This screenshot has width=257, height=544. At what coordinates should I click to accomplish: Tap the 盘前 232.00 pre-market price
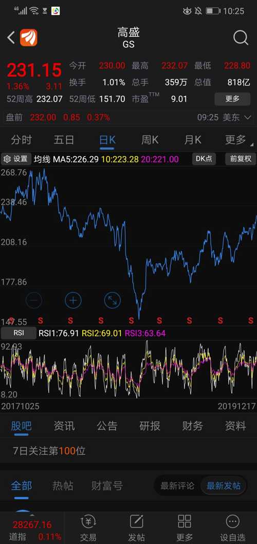pos(43,117)
